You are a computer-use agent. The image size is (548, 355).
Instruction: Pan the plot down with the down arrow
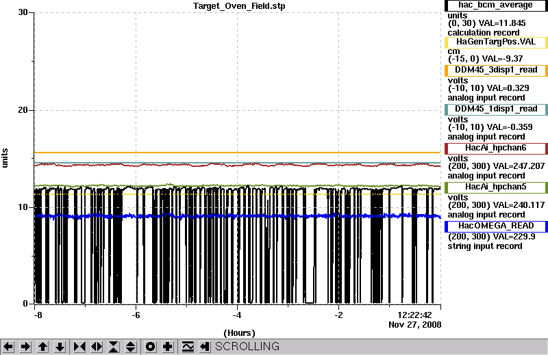point(60,347)
